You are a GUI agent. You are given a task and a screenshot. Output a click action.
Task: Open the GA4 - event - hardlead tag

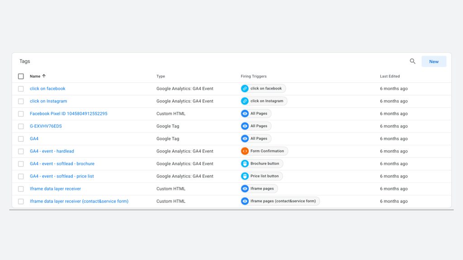click(52, 151)
